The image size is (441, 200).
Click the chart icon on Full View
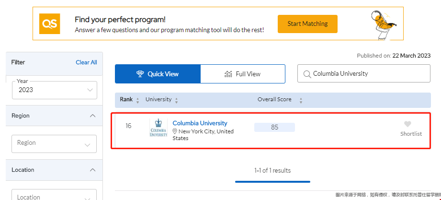point(228,74)
